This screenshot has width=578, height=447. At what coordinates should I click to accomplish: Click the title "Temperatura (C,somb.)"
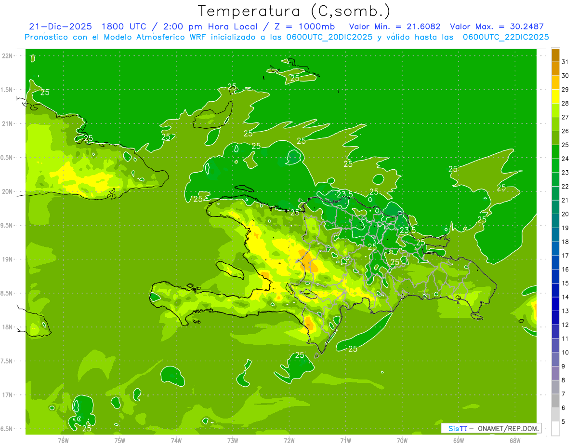pos(294,11)
